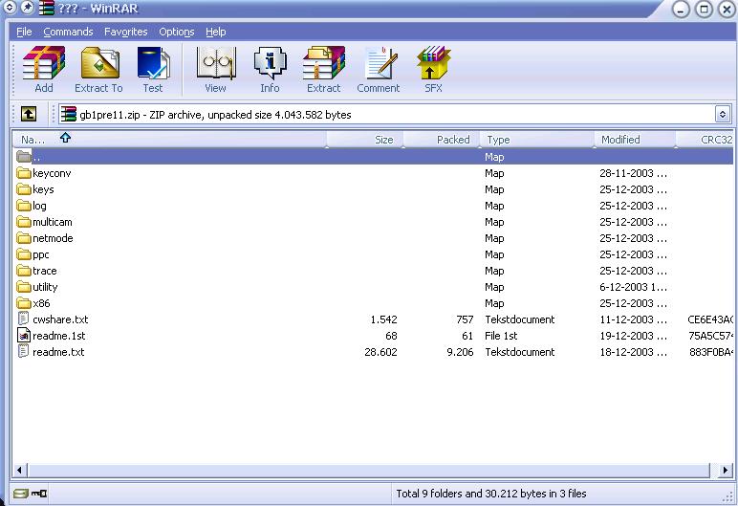Viewport: 738px width, 506px height.
Task: Sort by the Modified column header
Action: (x=635, y=140)
